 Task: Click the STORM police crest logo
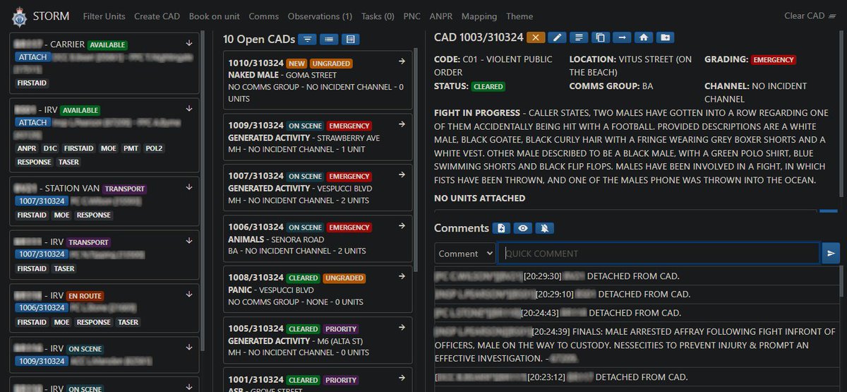(x=20, y=16)
